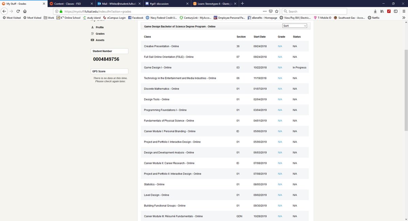Open the Game Design I grade N/A link

(x=280, y=67)
